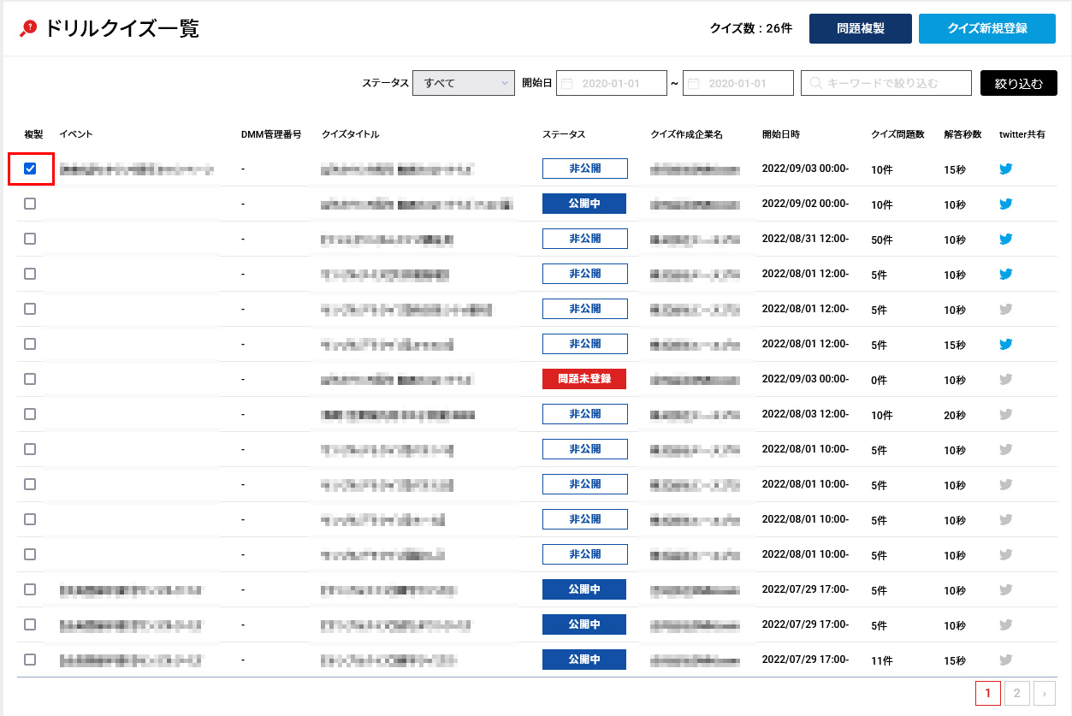Click the クイズ新規登録 button
Image resolution: width=1072 pixels, height=716 pixels.
(986, 28)
